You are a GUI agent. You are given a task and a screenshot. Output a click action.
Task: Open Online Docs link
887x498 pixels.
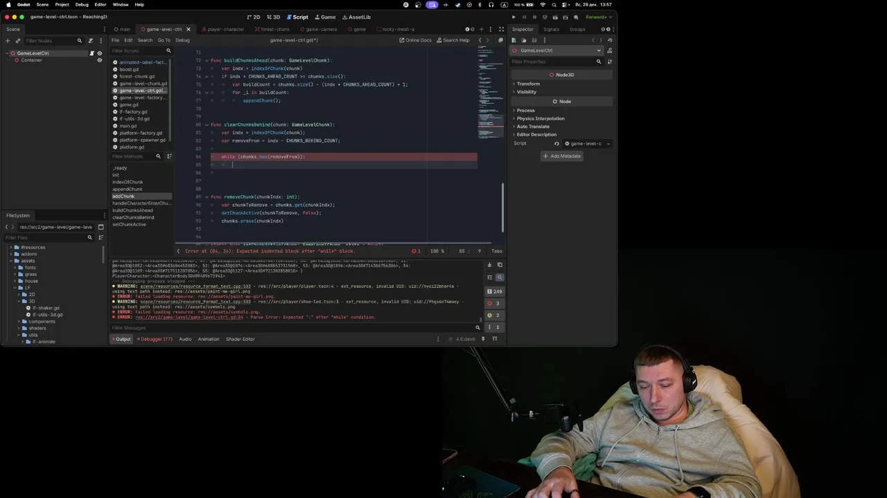(415, 40)
